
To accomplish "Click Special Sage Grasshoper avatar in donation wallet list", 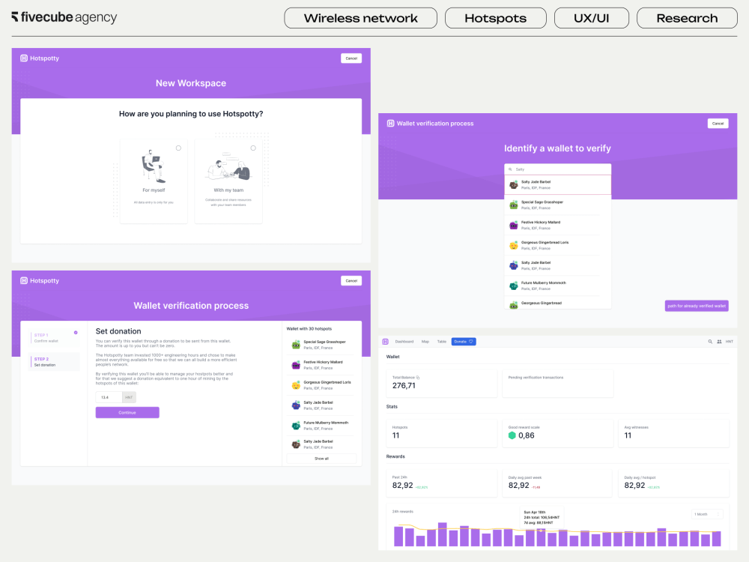I will coord(296,345).
